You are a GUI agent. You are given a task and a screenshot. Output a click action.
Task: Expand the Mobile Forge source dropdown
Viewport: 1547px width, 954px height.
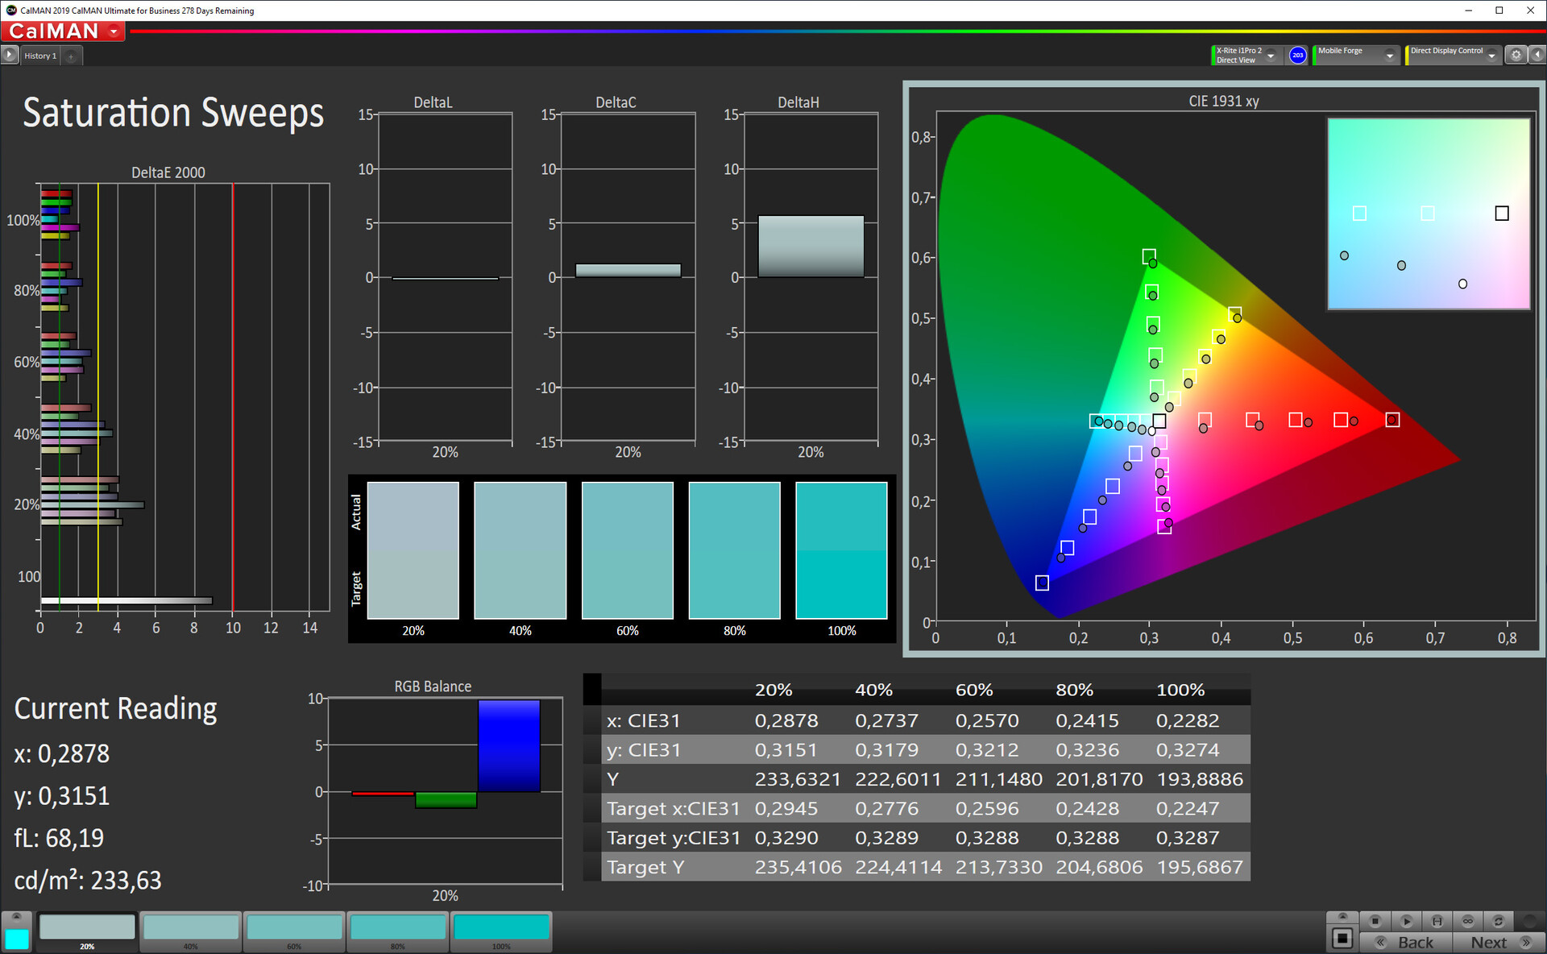pos(1389,56)
